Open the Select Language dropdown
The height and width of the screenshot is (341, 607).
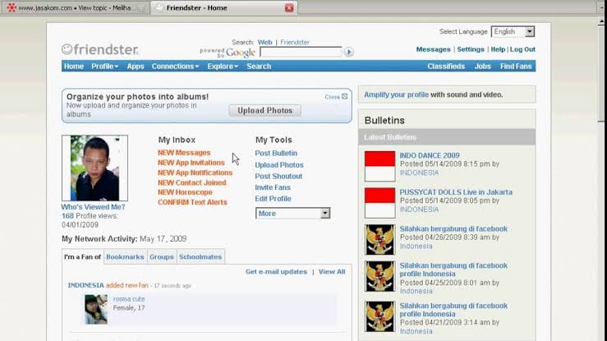(x=513, y=31)
